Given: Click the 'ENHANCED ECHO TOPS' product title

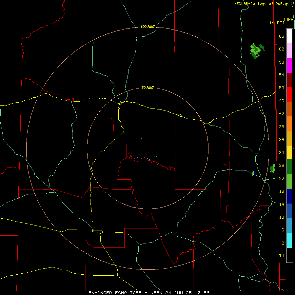Looking at the screenshot, I should (115, 293).
